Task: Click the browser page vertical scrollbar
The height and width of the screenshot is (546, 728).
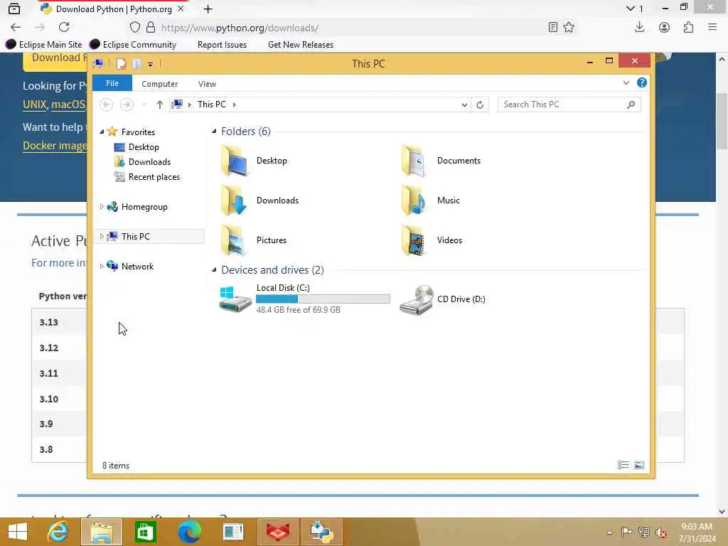Action: coord(722,122)
